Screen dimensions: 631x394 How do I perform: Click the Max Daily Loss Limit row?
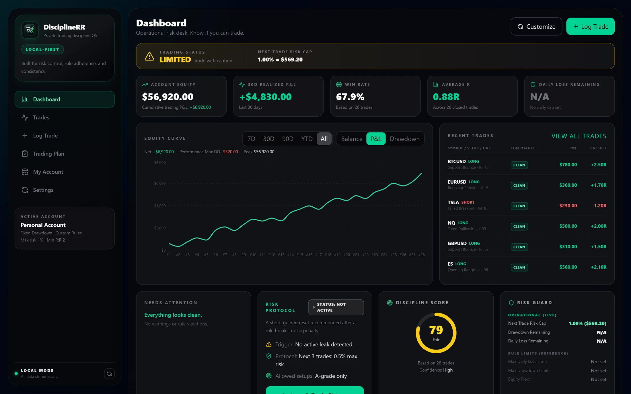[x=557, y=362]
